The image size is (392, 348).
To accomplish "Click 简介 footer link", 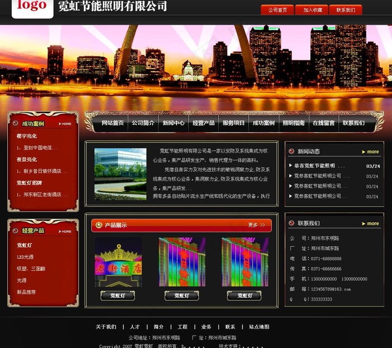I will point(158,327).
